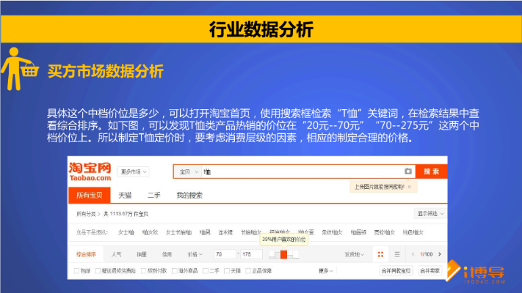Close the upload image search tooltip

tap(410, 187)
